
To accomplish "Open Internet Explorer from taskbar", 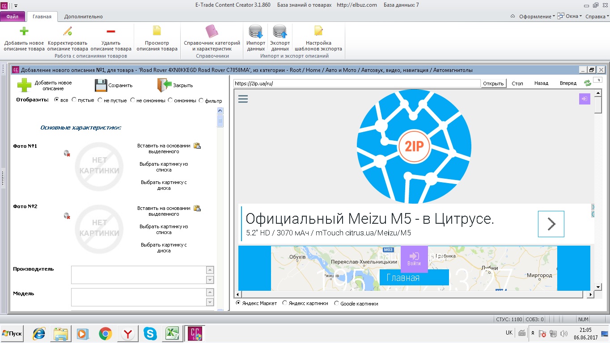I will (x=39, y=334).
